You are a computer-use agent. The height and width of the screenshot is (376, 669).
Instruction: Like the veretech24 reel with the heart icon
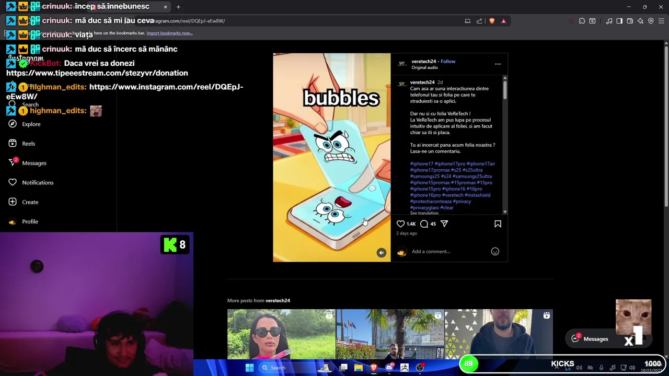pyautogui.click(x=400, y=224)
